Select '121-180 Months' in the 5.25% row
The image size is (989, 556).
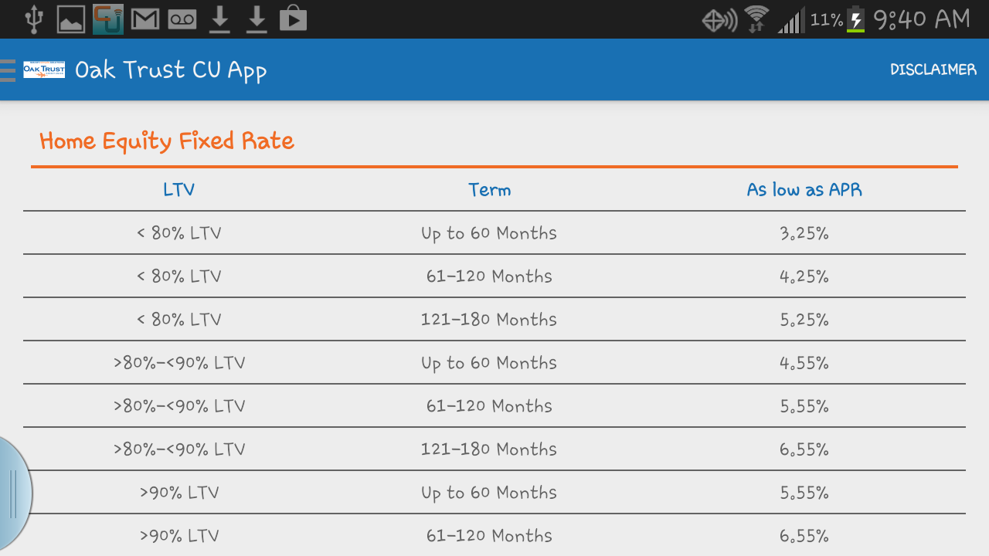[489, 320]
